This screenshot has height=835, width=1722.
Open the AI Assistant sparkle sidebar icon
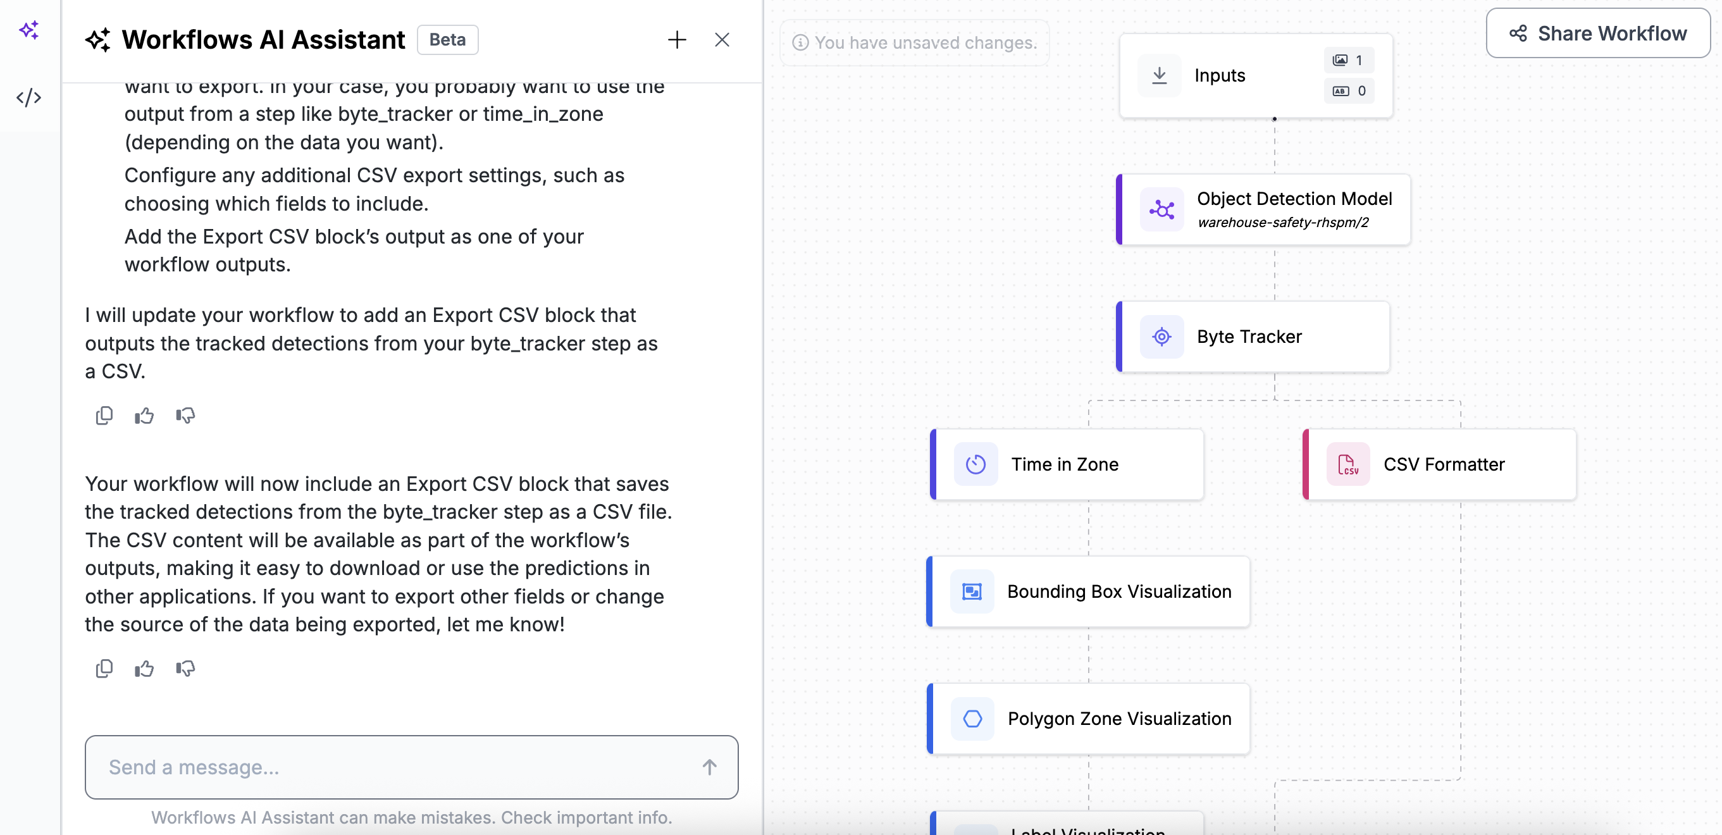click(28, 30)
